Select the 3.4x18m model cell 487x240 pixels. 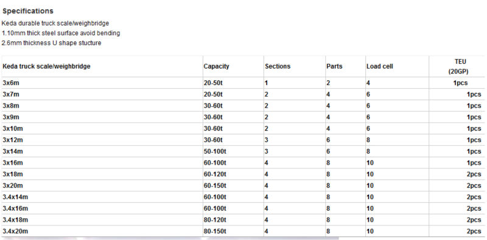tap(16, 220)
